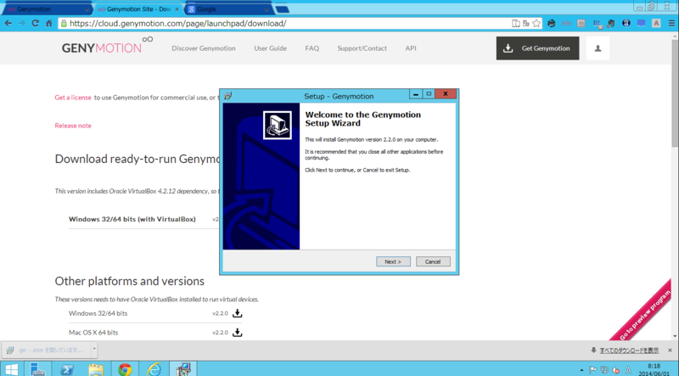Open the Chrome hamburger menu
The image size is (679, 376).
671,24
